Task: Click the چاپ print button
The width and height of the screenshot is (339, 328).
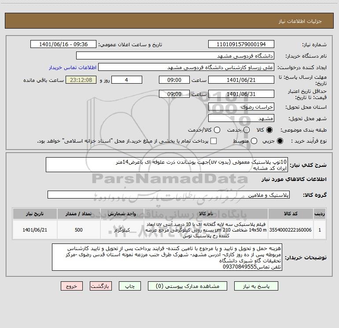Action: click(x=130, y=286)
